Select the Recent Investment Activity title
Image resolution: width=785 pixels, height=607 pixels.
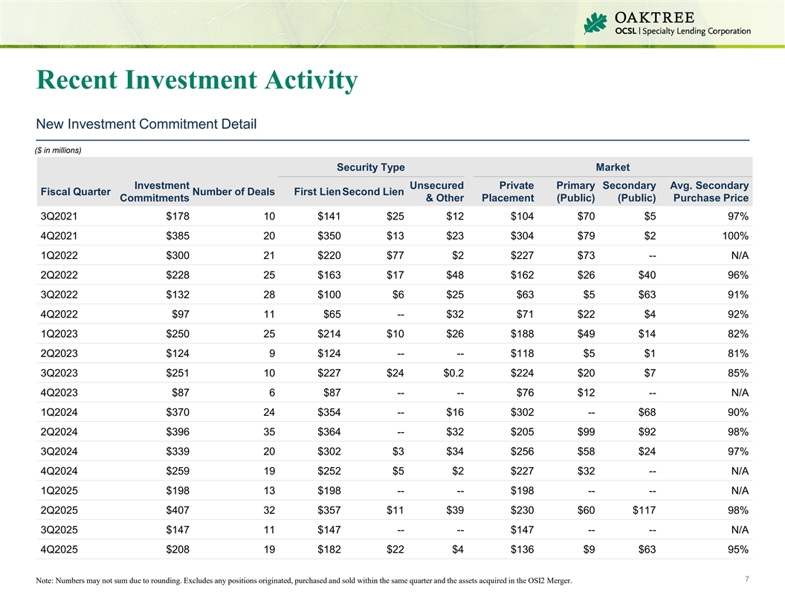coord(196,80)
